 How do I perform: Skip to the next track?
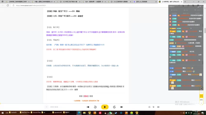coord(122,107)
